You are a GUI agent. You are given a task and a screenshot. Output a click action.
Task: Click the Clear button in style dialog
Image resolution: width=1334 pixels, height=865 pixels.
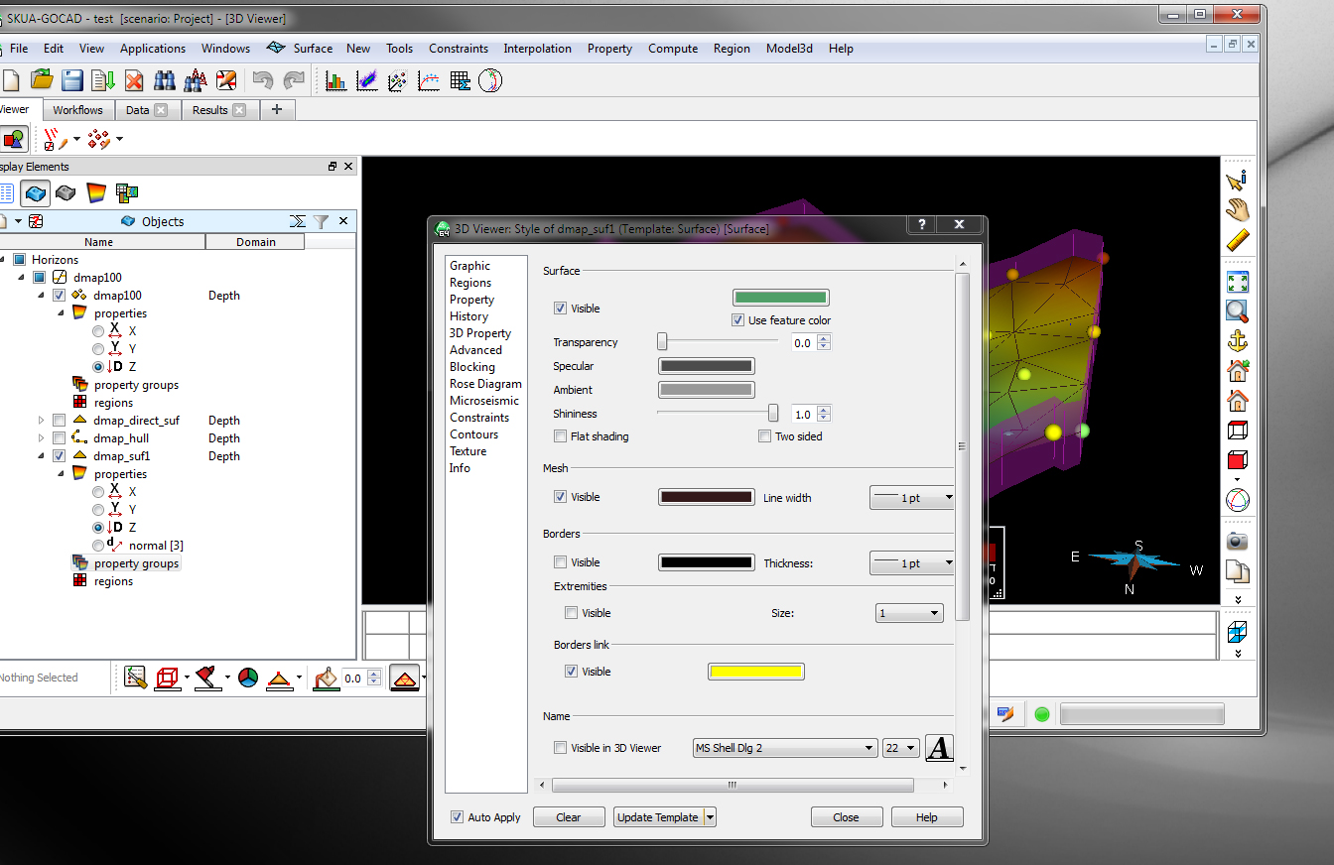click(x=569, y=817)
